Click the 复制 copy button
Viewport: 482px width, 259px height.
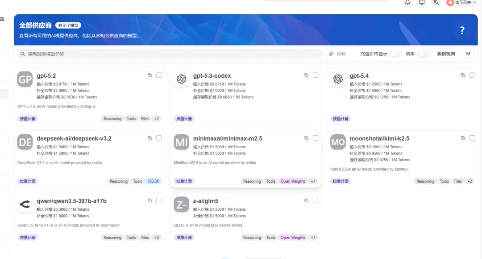pos(337,54)
